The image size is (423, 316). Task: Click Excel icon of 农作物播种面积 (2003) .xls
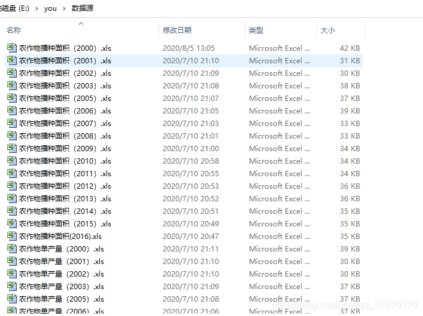(11, 85)
